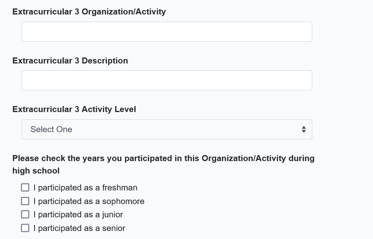The width and height of the screenshot is (373, 239).
Task: Open the Extracurricular 3 Activity Level dropdown
Action: click(x=167, y=129)
